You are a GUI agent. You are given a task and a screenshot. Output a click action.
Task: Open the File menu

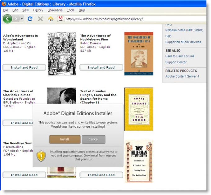click(x=6, y=10)
